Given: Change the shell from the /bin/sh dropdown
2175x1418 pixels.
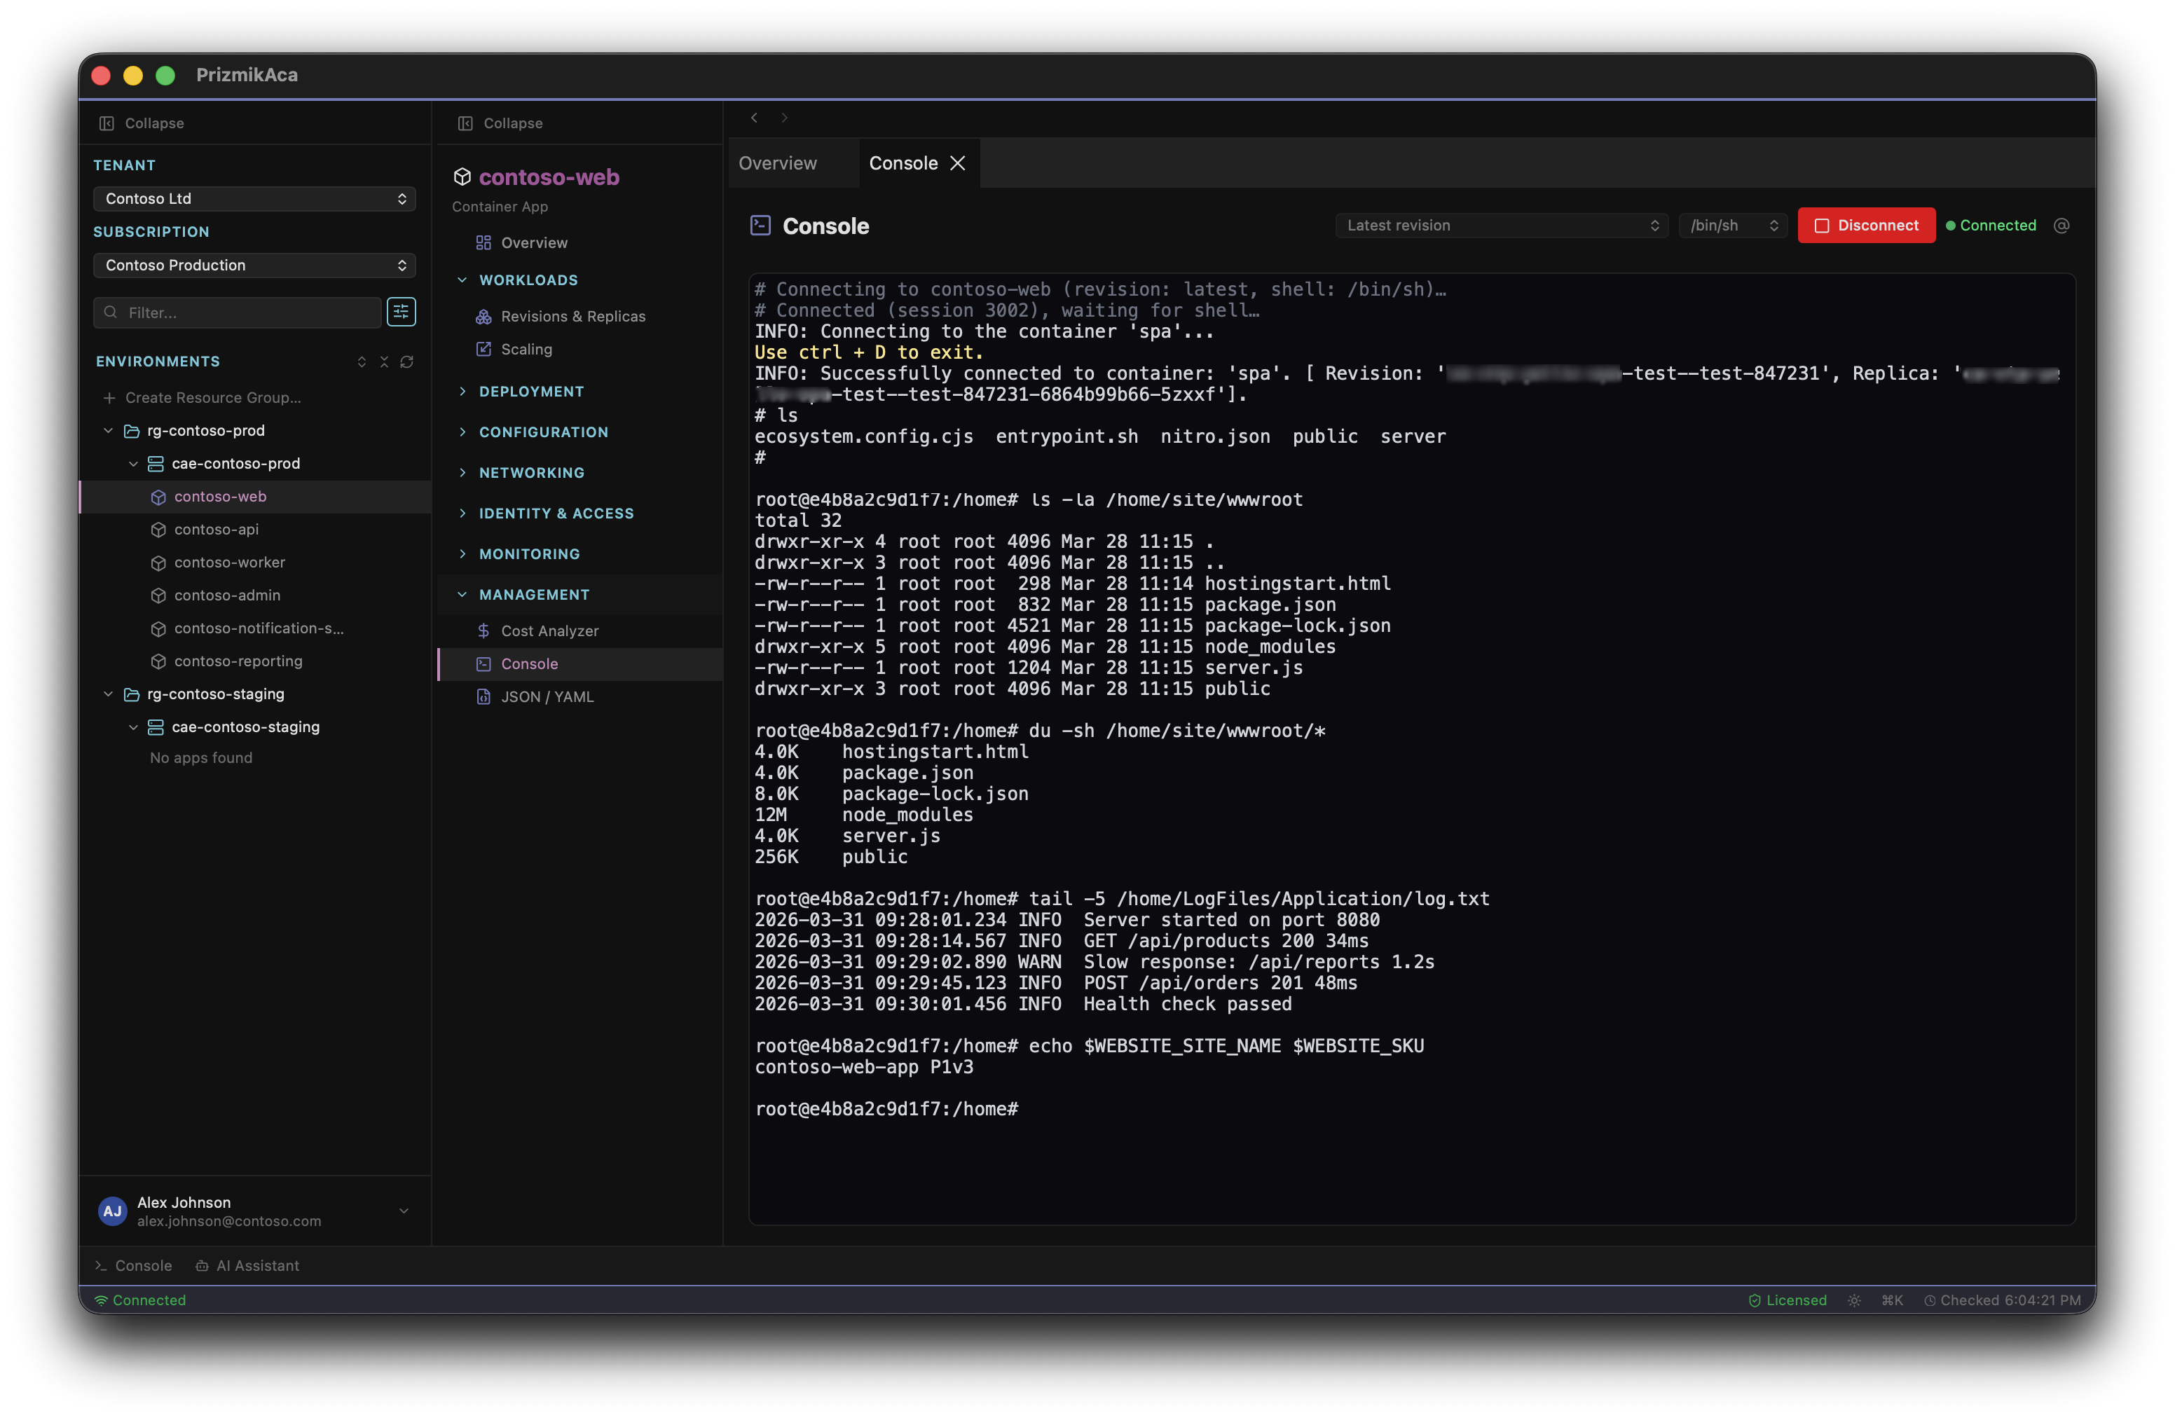Looking at the screenshot, I should (x=1731, y=225).
